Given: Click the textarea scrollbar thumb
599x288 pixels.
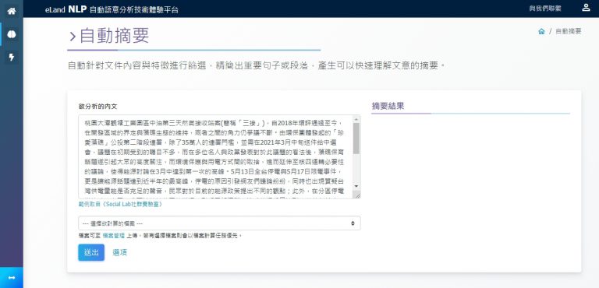Looking at the screenshot, I should [356, 138].
